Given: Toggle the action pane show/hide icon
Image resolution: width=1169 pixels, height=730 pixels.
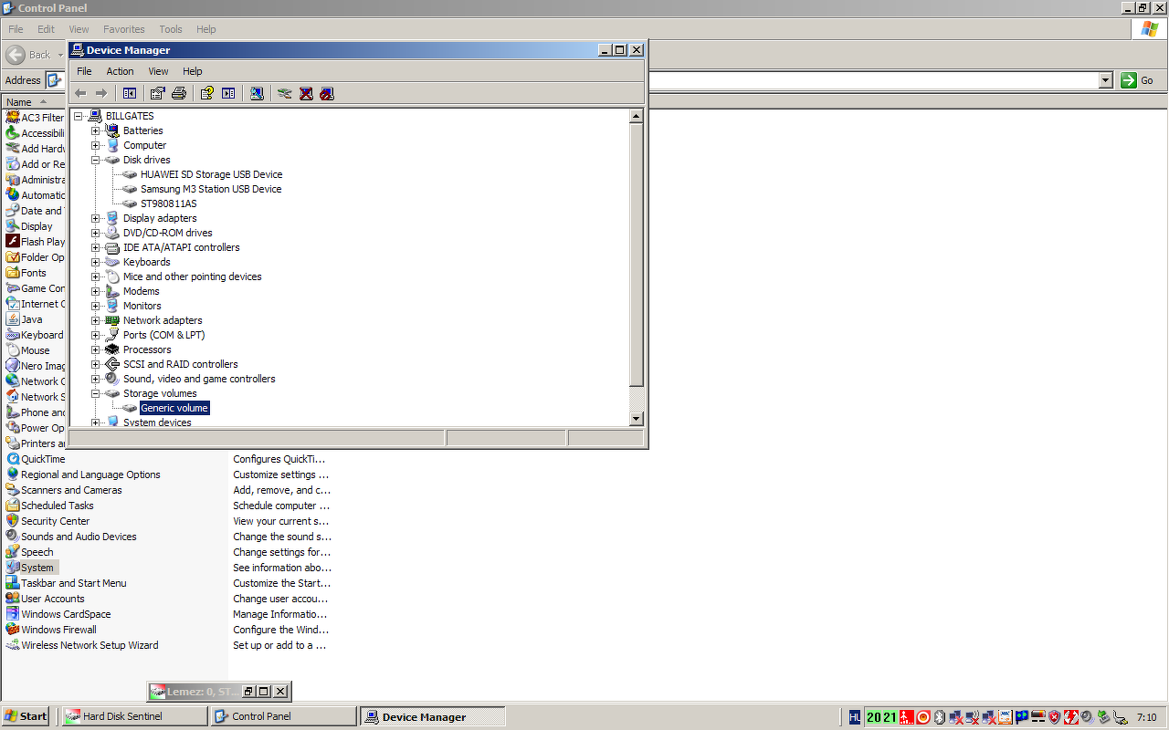Looking at the screenshot, I should pyautogui.click(x=228, y=93).
